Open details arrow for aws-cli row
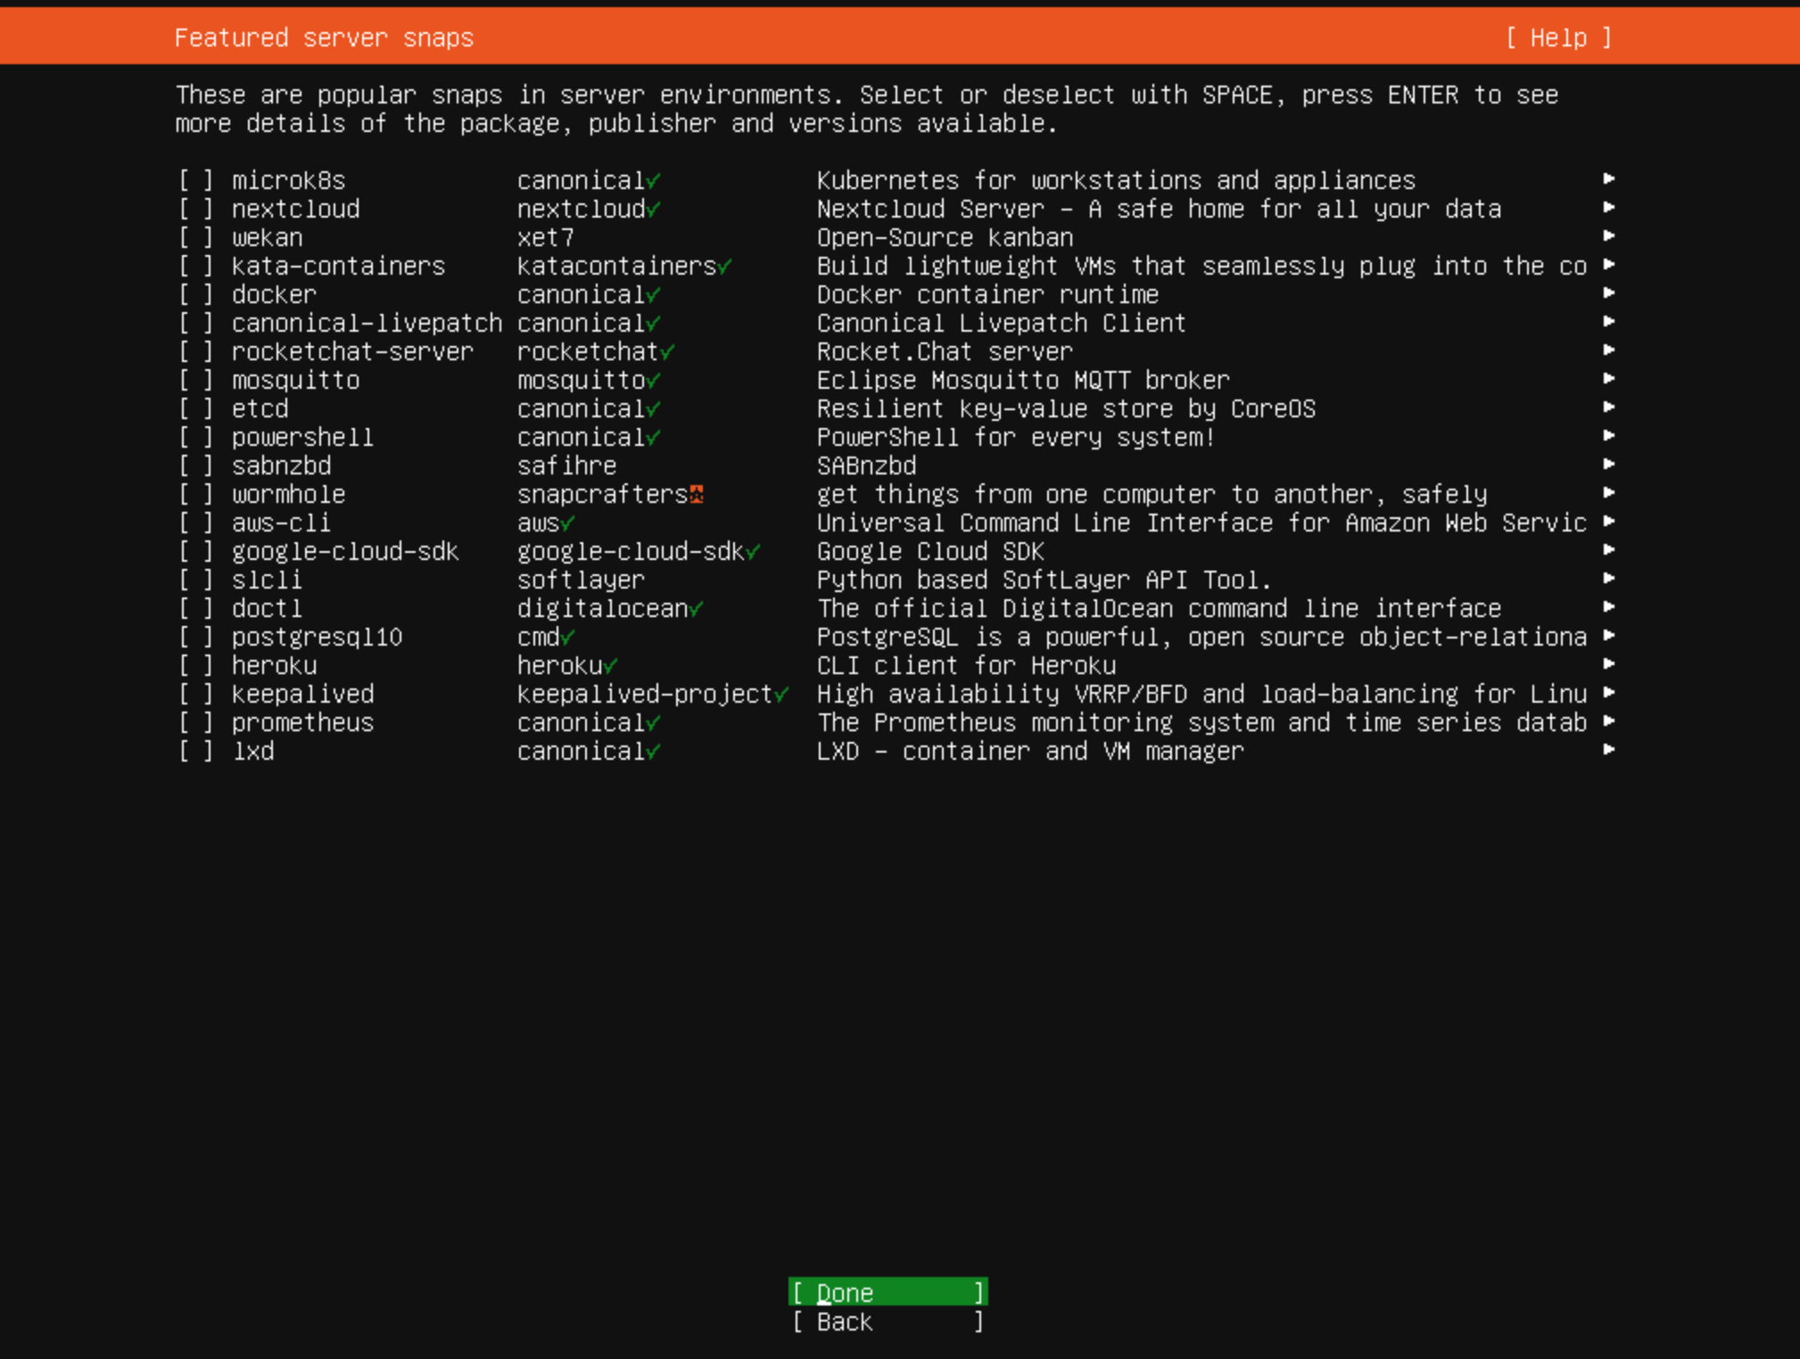1800x1359 pixels. (x=1608, y=522)
